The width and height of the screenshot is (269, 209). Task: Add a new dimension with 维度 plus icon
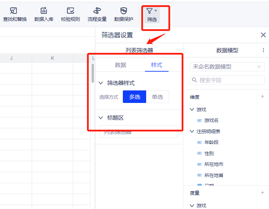262,97
